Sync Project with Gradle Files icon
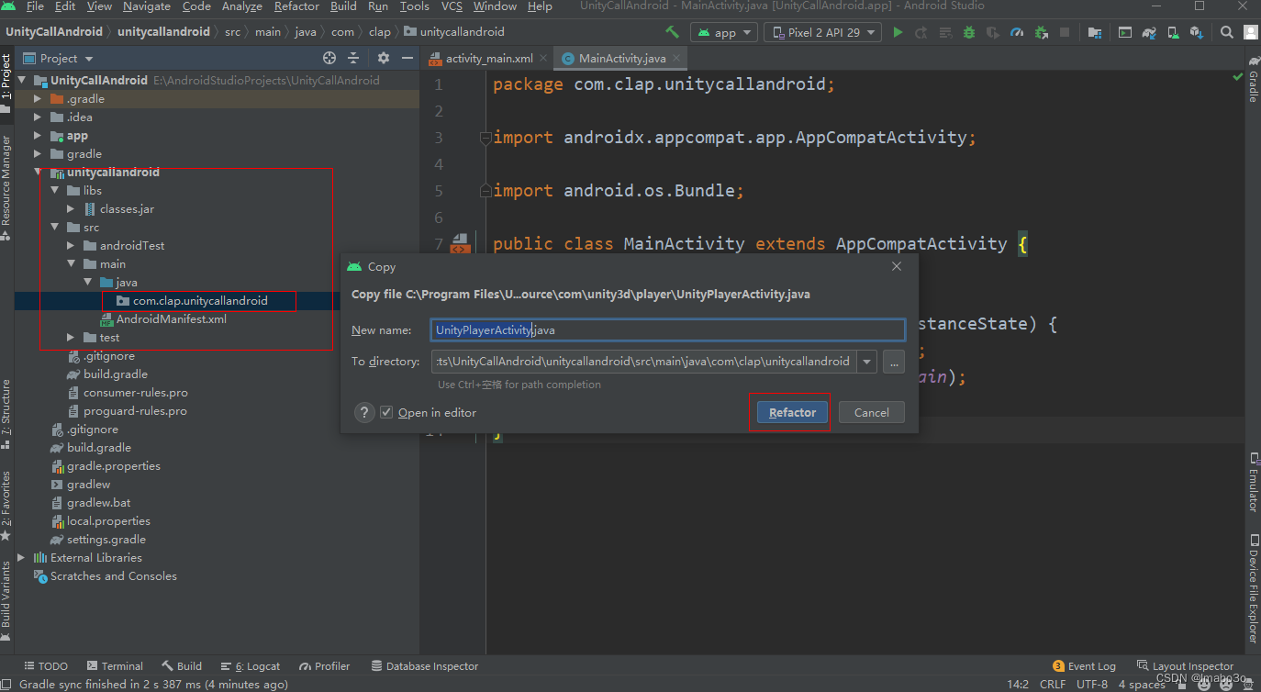Image resolution: width=1261 pixels, height=692 pixels. pos(1148,32)
